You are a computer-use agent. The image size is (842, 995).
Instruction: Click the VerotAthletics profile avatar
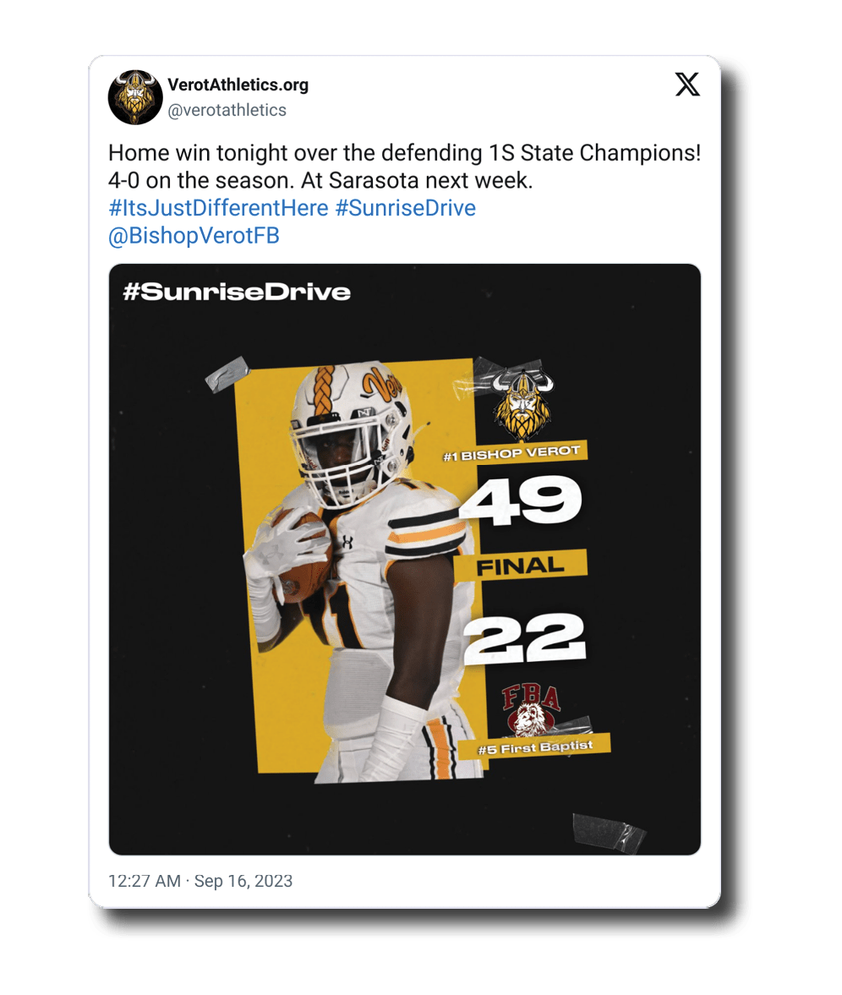[135, 97]
